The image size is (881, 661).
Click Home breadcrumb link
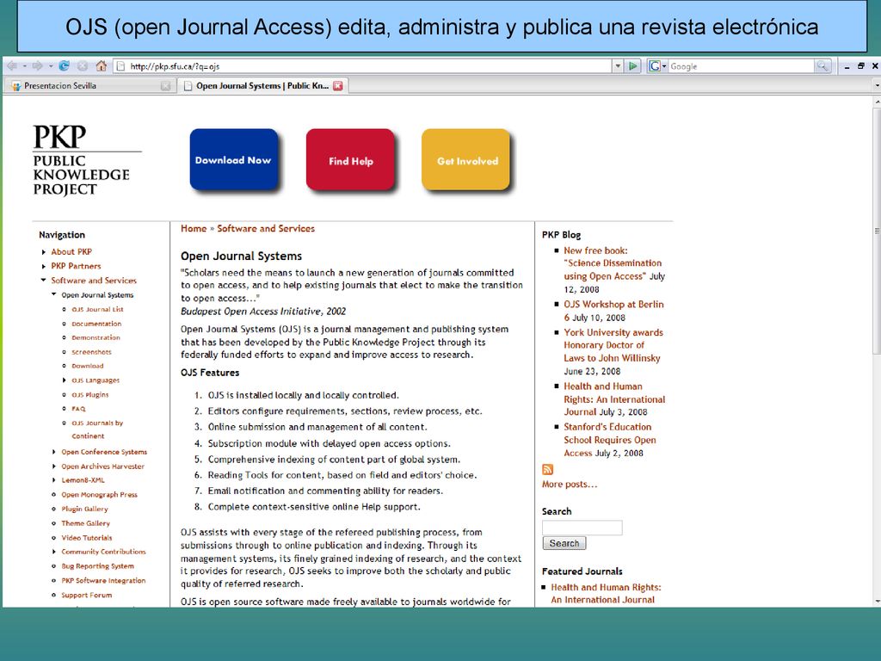click(x=194, y=228)
